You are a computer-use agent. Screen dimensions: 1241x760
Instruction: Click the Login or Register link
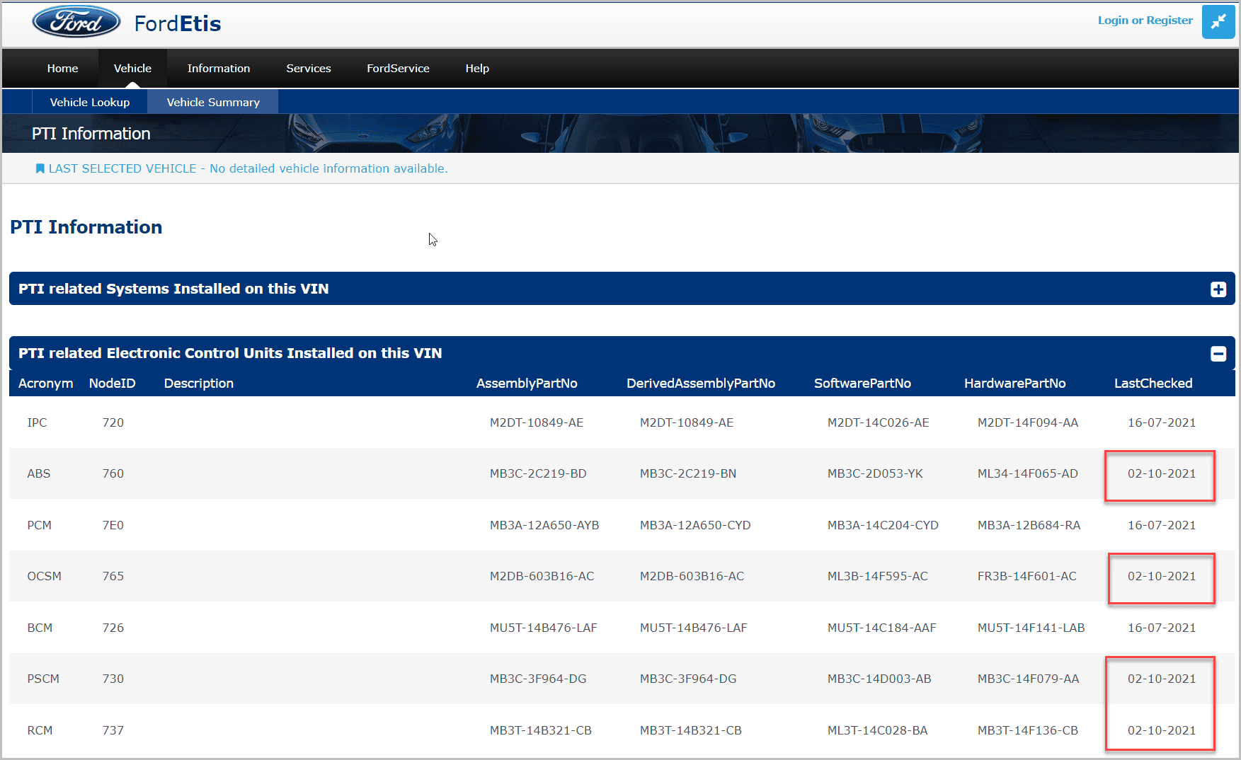(x=1145, y=21)
